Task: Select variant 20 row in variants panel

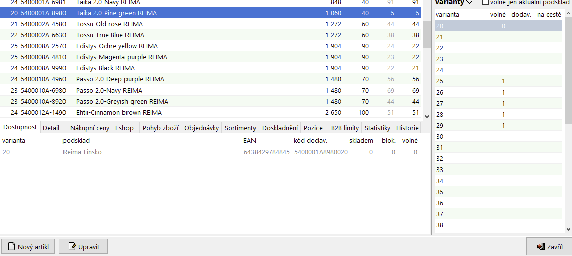Action: click(498, 26)
